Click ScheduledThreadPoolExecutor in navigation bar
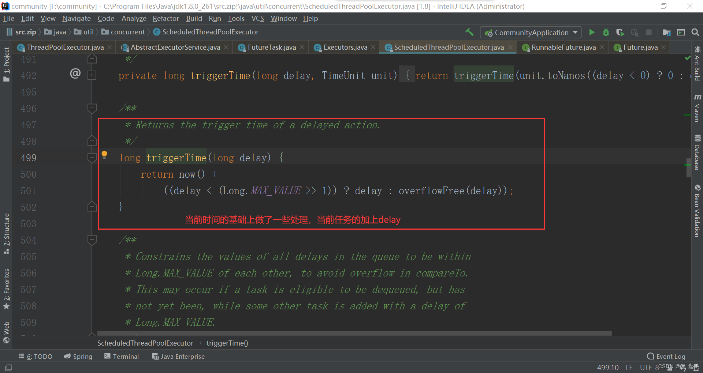 point(206,32)
